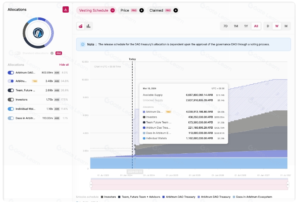Add Claimed chart with plus icon
299x204 pixels.
tap(176, 10)
